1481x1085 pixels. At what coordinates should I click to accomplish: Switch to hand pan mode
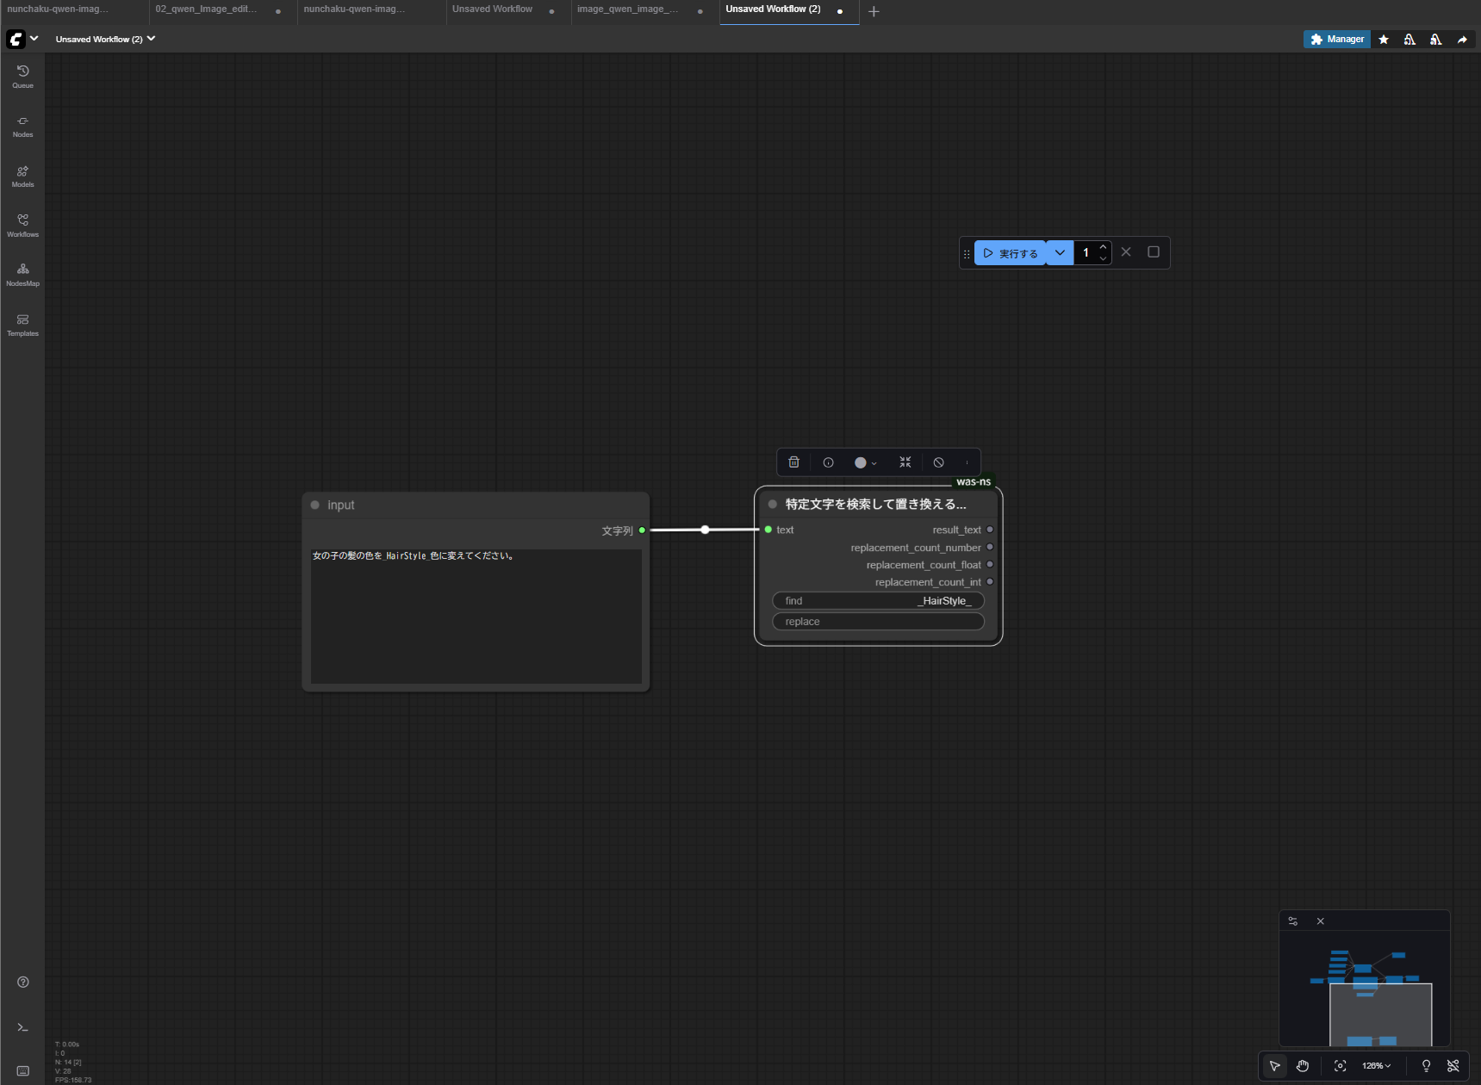(x=1303, y=1066)
